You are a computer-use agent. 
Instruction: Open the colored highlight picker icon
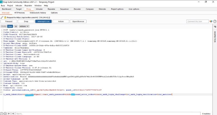click(211, 21)
